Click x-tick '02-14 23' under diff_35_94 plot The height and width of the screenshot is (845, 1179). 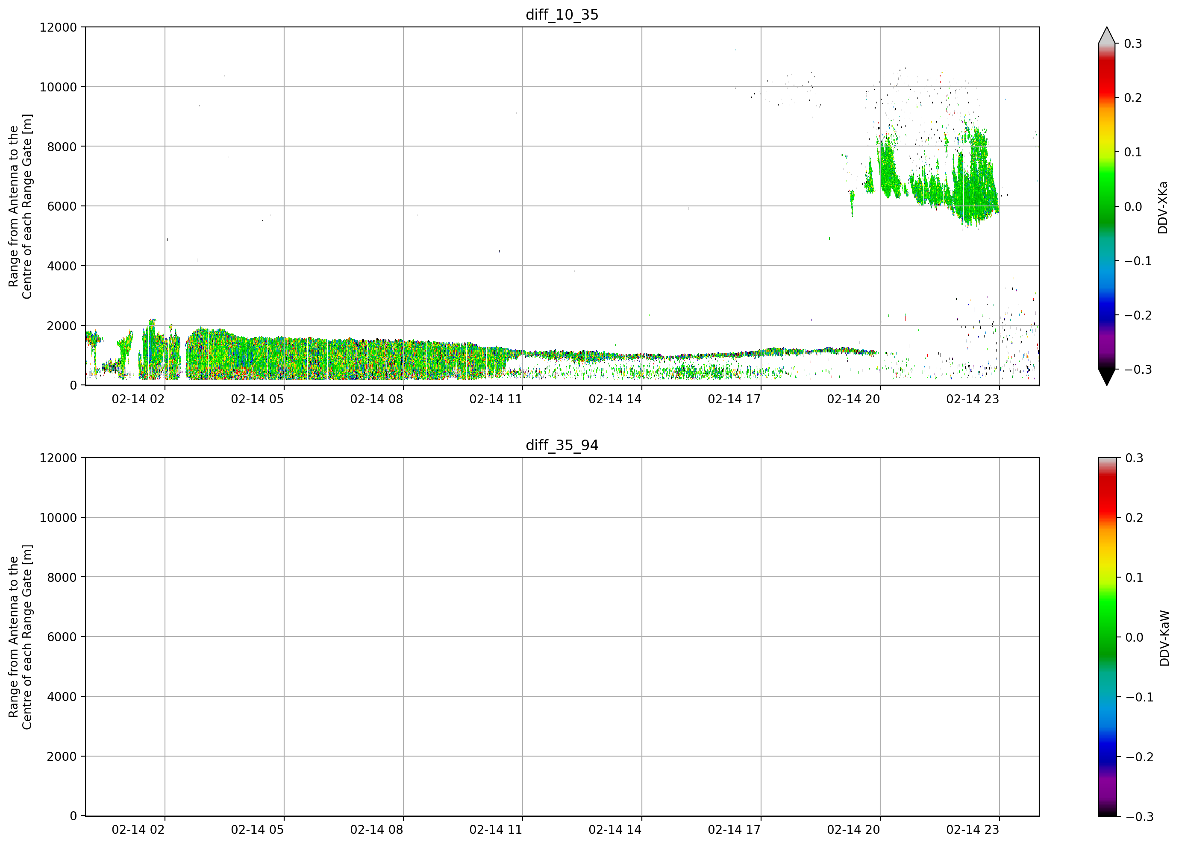(x=973, y=830)
